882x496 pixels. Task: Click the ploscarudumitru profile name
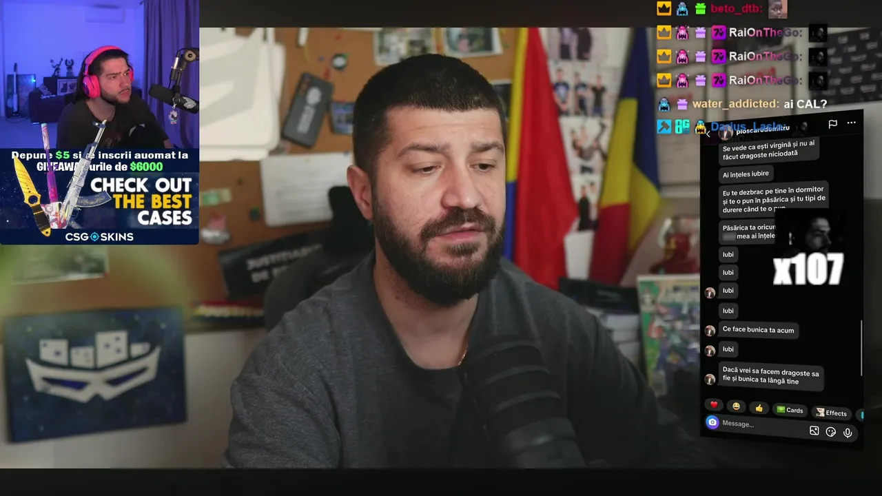(x=761, y=130)
